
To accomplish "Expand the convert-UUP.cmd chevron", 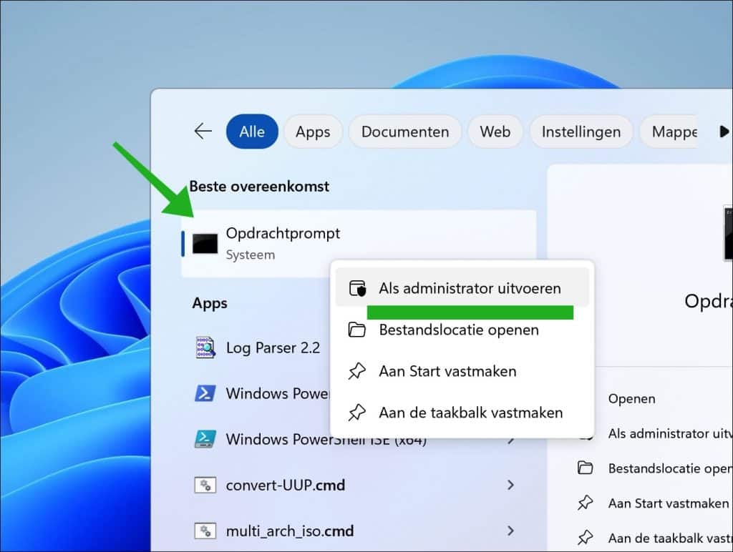I will click(510, 486).
